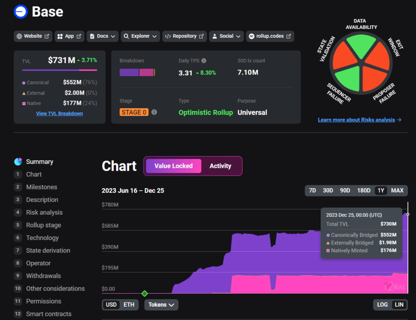This screenshot has height=320, width=416.
Task: Switch chart to Value Locked
Action: pyautogui.click(x=173, y=166)
